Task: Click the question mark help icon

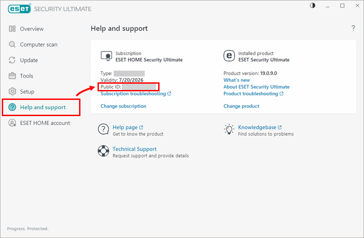Action: pyautogui.click(x=353, y=28)
